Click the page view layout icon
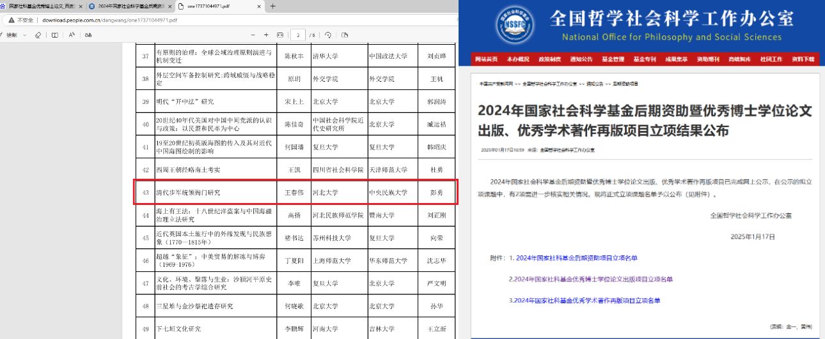The height and width of the screenshot is (339, 825). tap(344, 34)
